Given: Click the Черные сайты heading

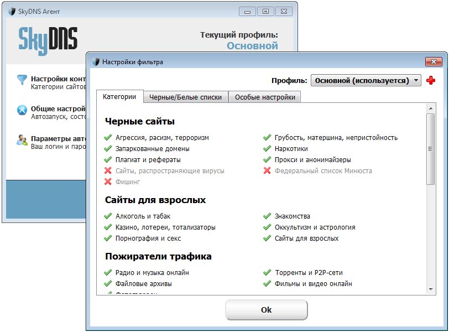Looking at the screenshot, I should [140, 121].
